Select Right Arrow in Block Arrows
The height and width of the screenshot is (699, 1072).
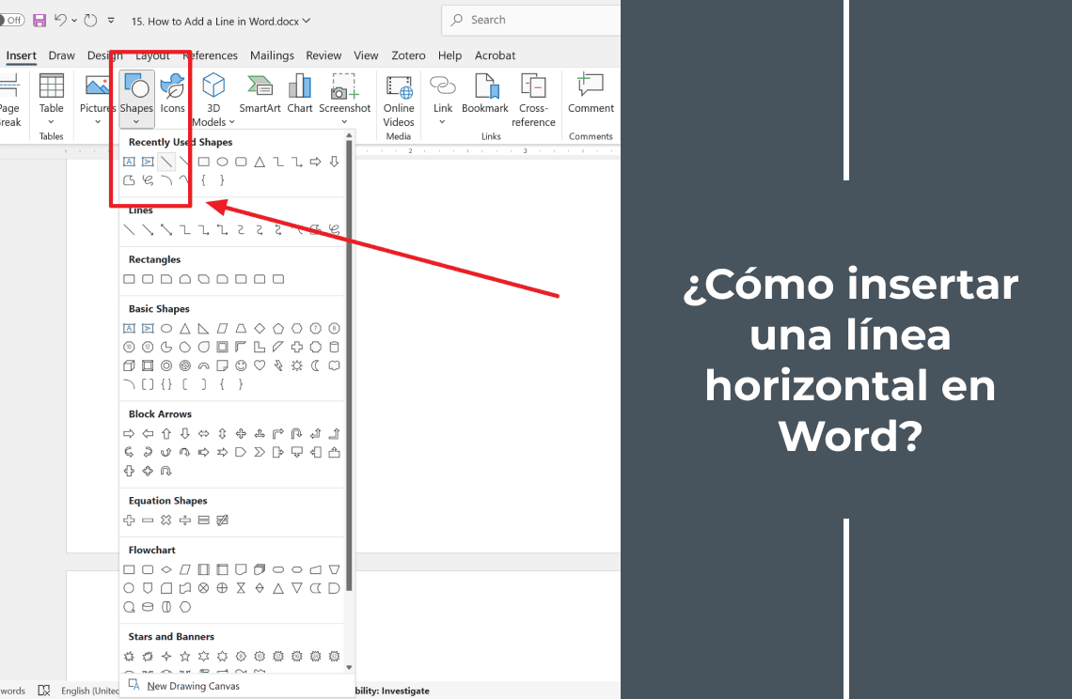tap(129, 434)
